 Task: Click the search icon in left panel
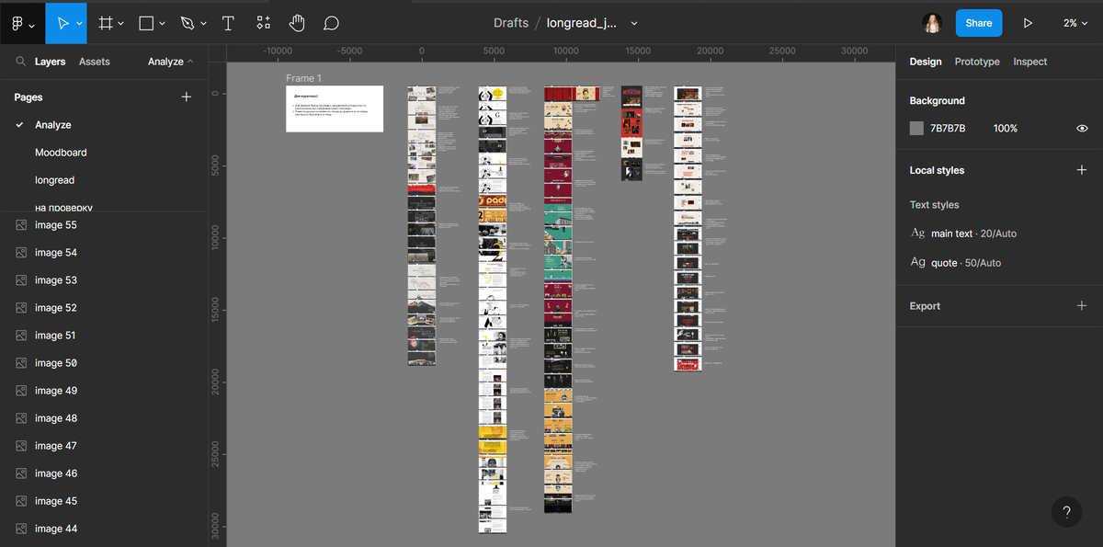click(x=20, y=62)
